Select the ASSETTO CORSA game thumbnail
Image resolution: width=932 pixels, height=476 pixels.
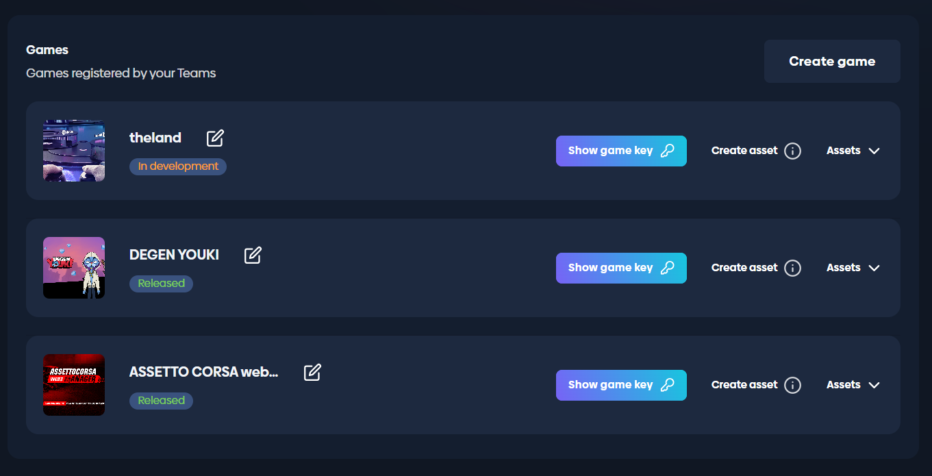[x=74, y=385]
